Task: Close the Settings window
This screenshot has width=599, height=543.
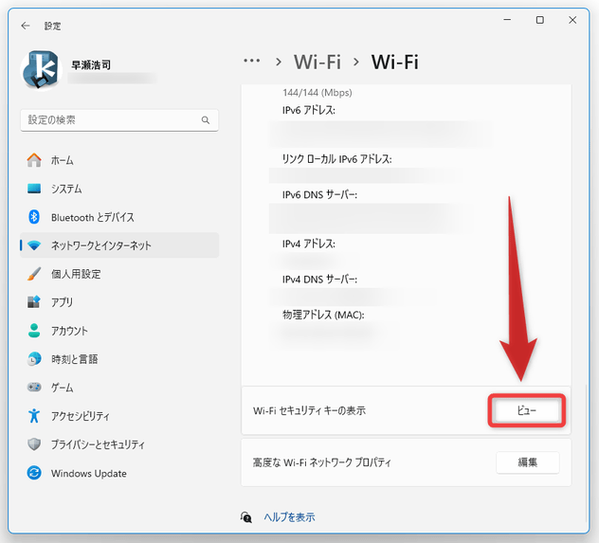Action: (572, 20)
